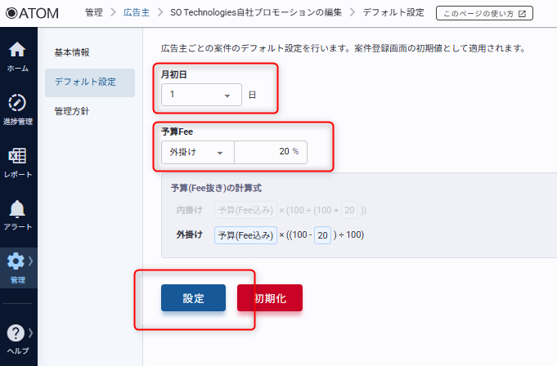Select 管理方針 in side menu

(x=72, y=110)
